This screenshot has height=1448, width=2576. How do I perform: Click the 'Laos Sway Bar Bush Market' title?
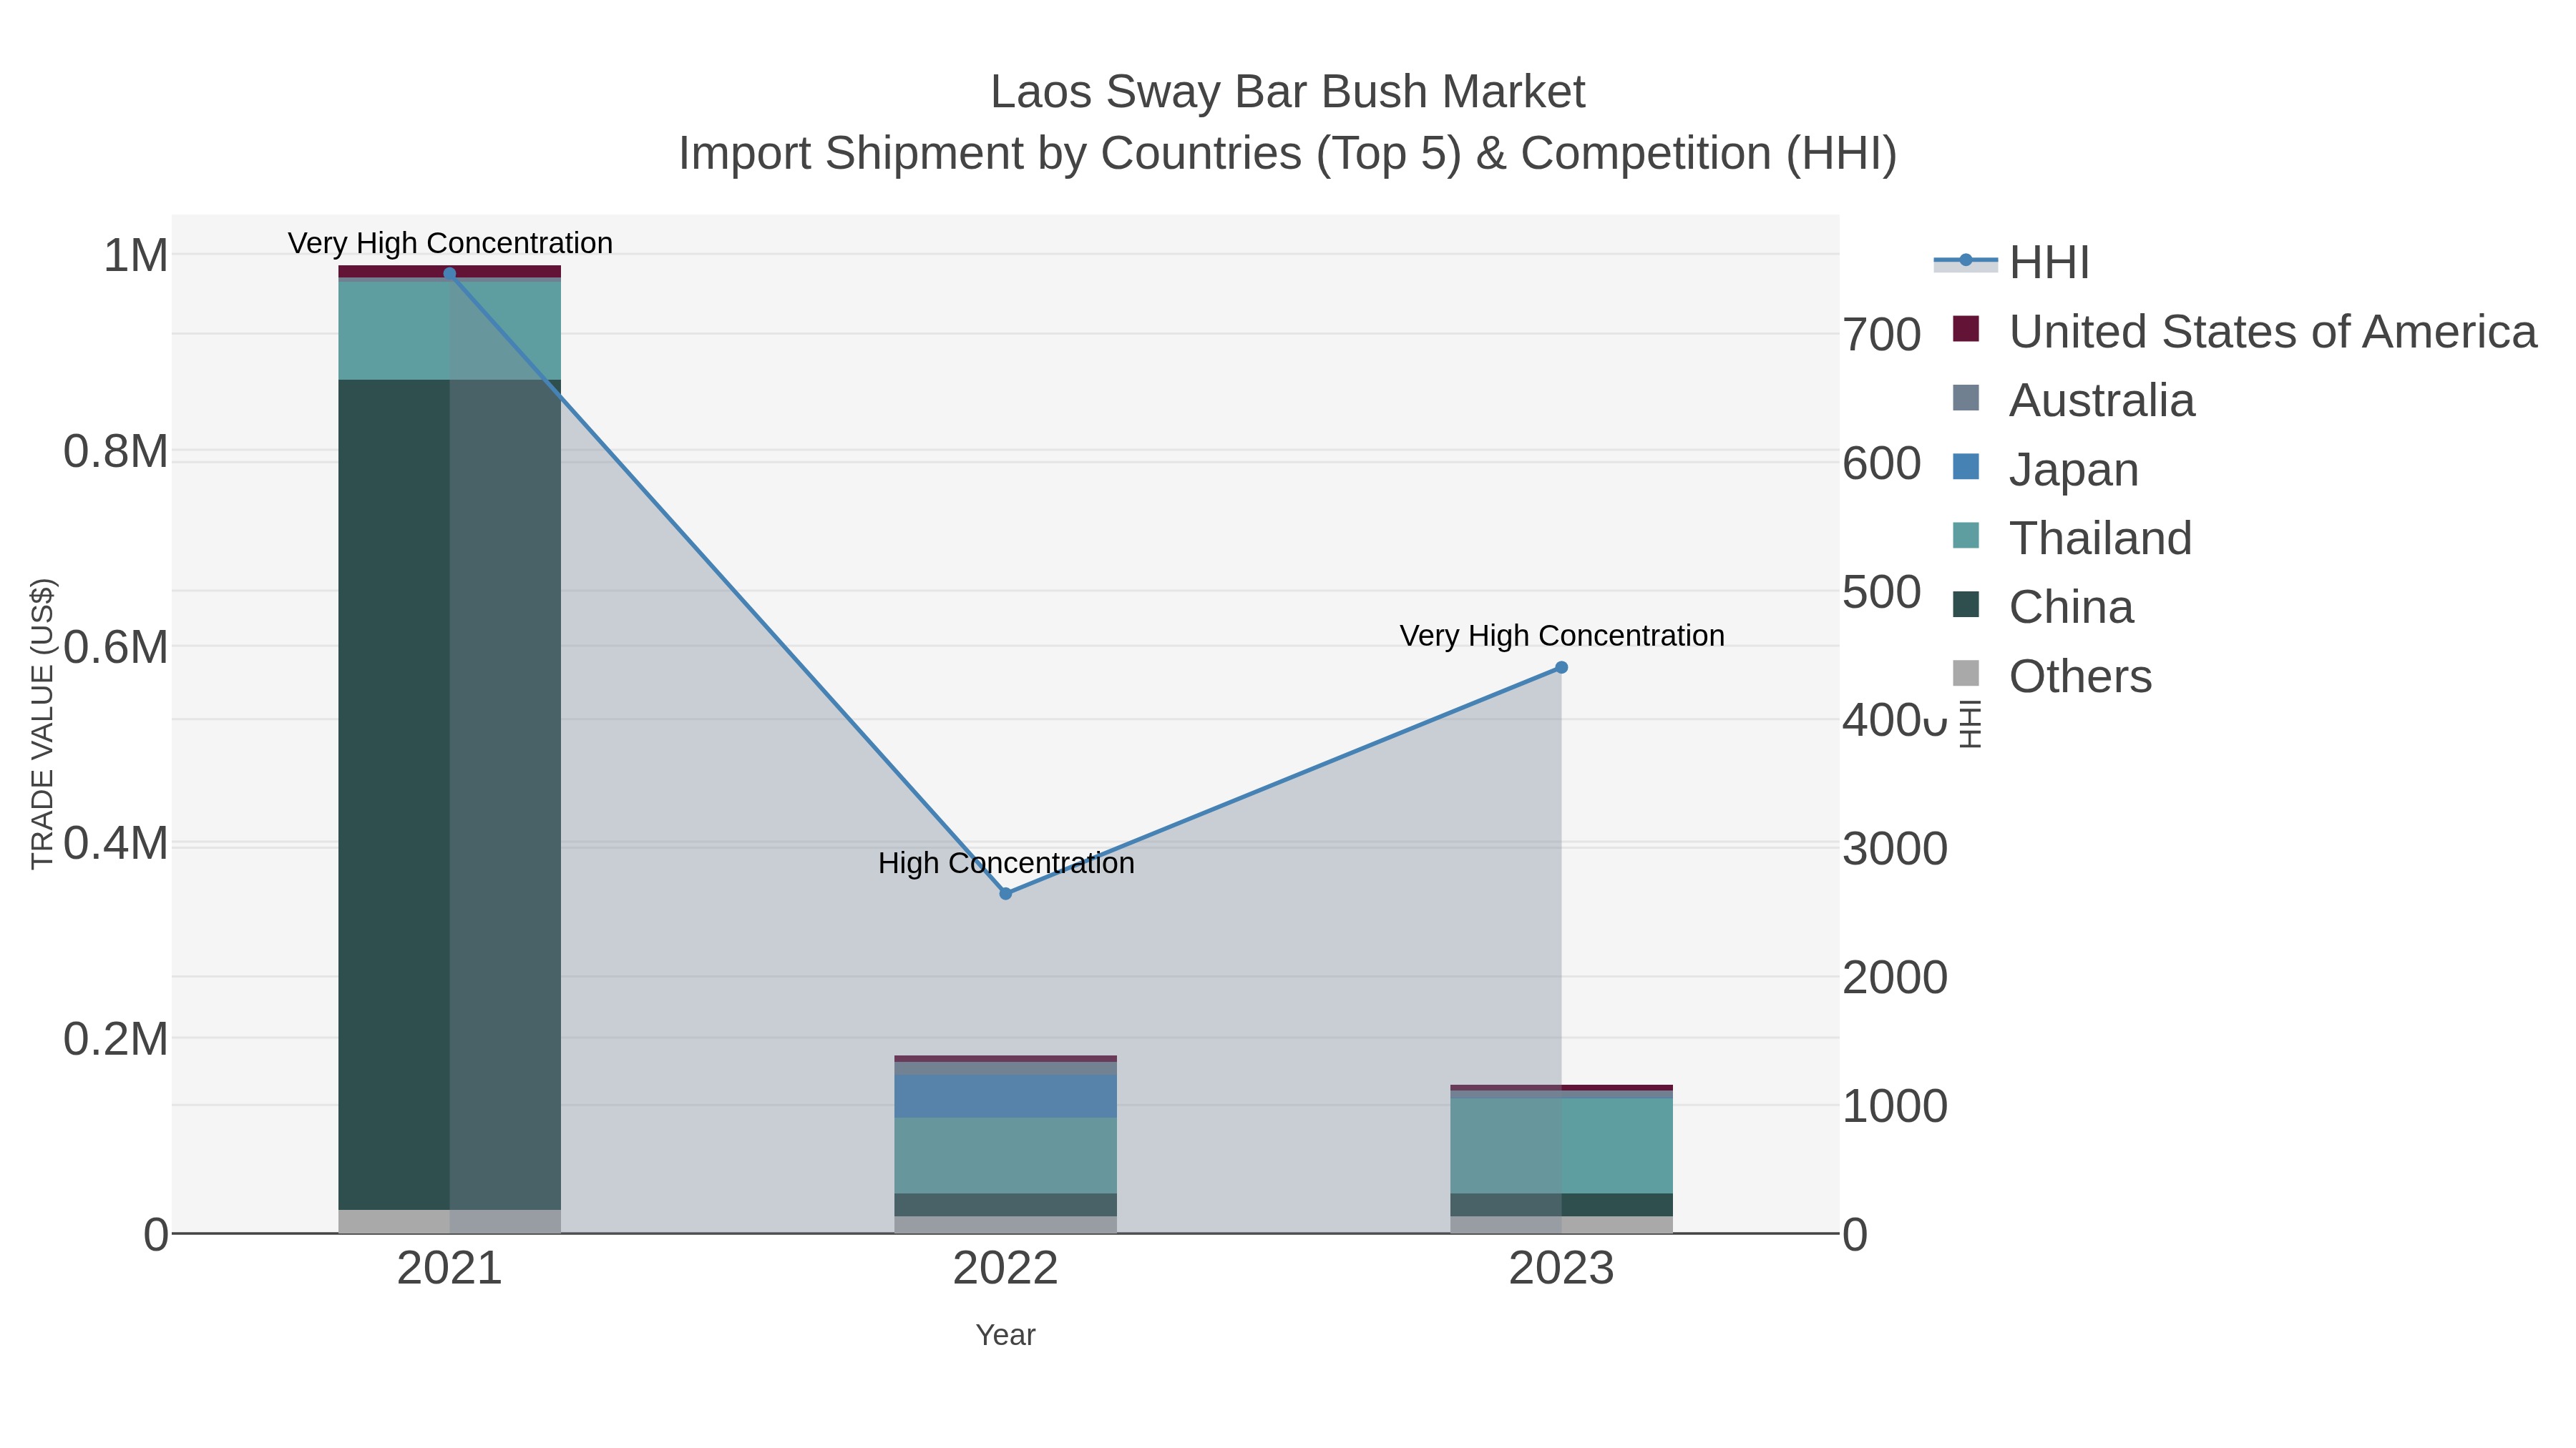coord(1288,92)
